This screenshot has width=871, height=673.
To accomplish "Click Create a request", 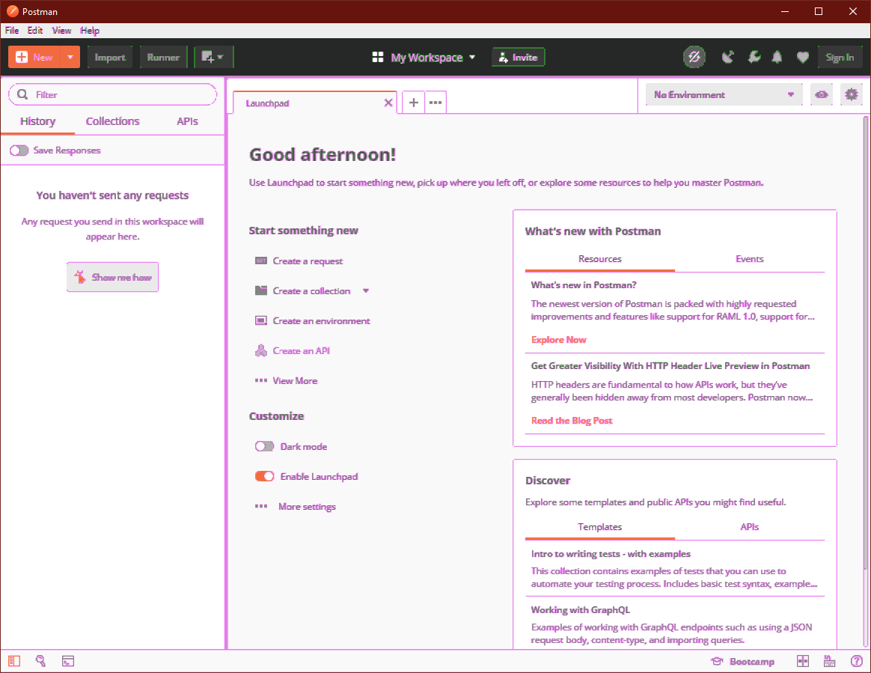I will [308, 261].
